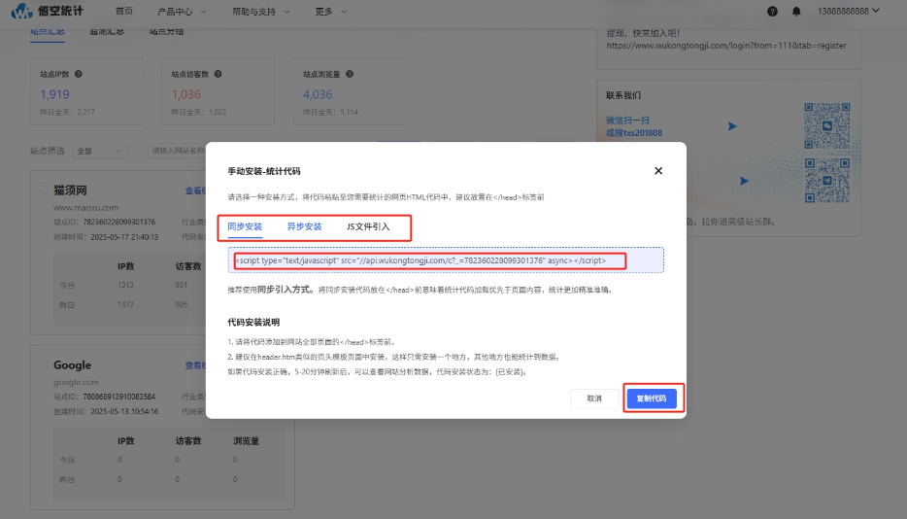Viewport: 907px width, 519px height.
Task: Click 代码安装说明 heading
Action: tap(253, 322)
